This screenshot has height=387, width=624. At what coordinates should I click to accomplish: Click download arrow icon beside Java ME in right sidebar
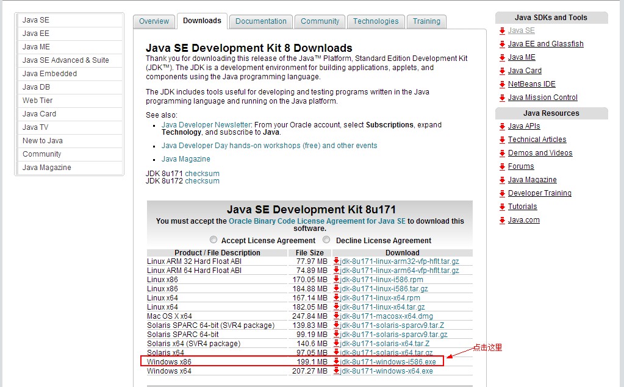pos(502,58)
